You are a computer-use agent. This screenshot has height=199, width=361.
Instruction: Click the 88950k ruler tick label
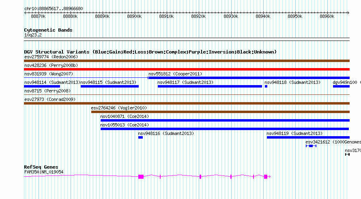tap(295, 16)
